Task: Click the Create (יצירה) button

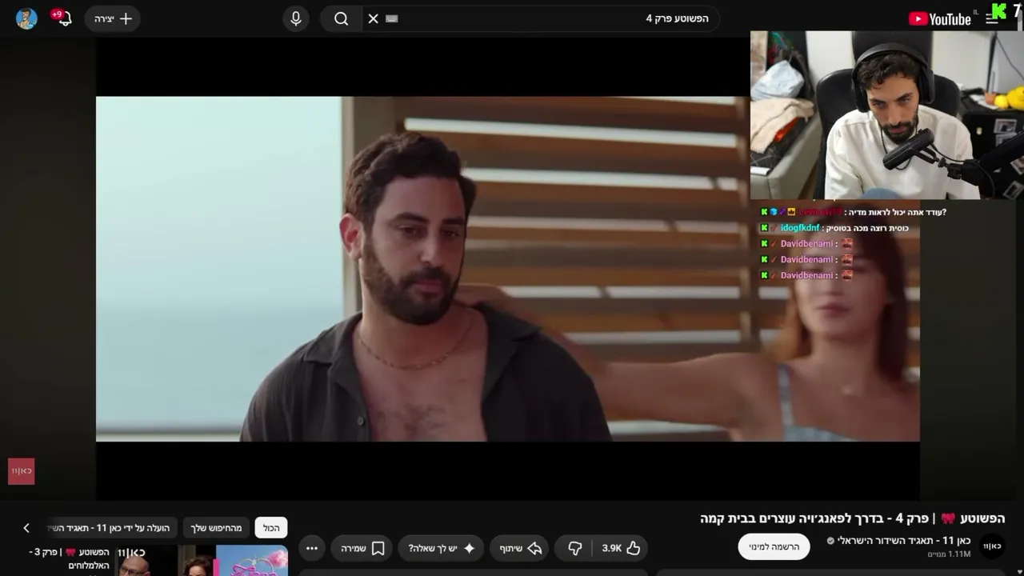Action: [x=113, y=18]
